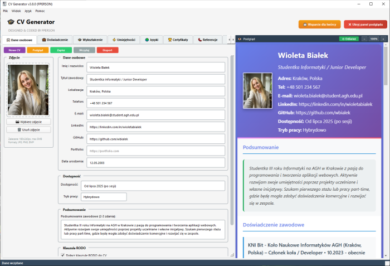Click the preview scrollbar down arrow
390x266 pixels.
pos(386,255)
